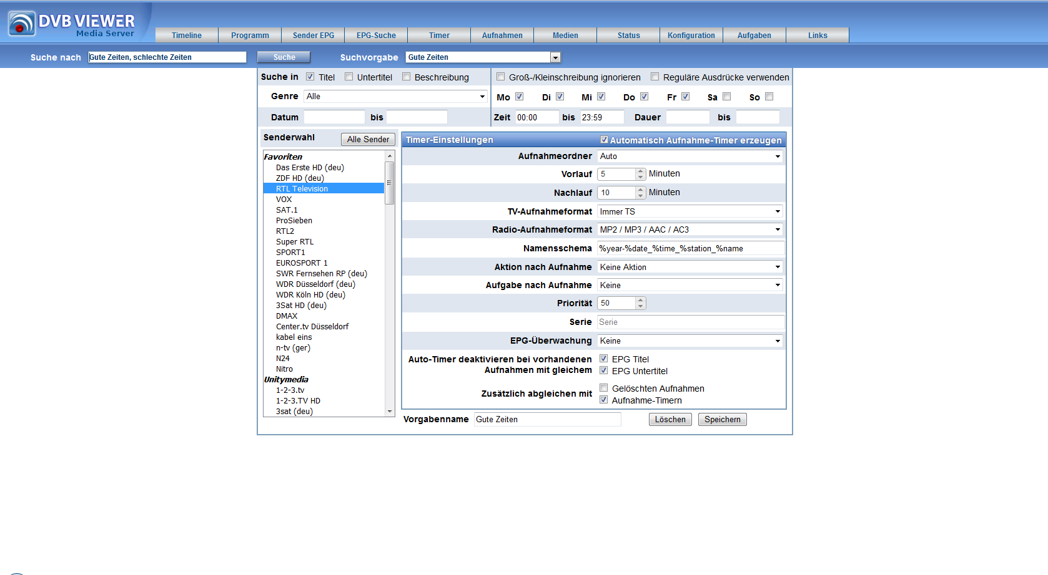Viewport: 1048px width, 575px height.
Task: Click the Löschen button
Action: [x=670, y=419]
